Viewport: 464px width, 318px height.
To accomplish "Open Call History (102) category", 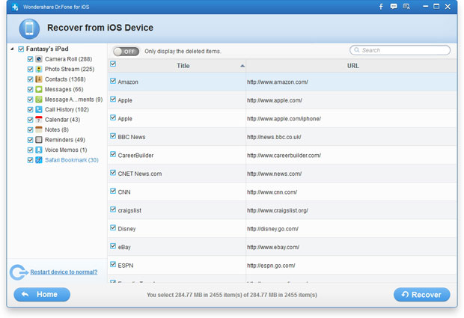I will (67, 109).
